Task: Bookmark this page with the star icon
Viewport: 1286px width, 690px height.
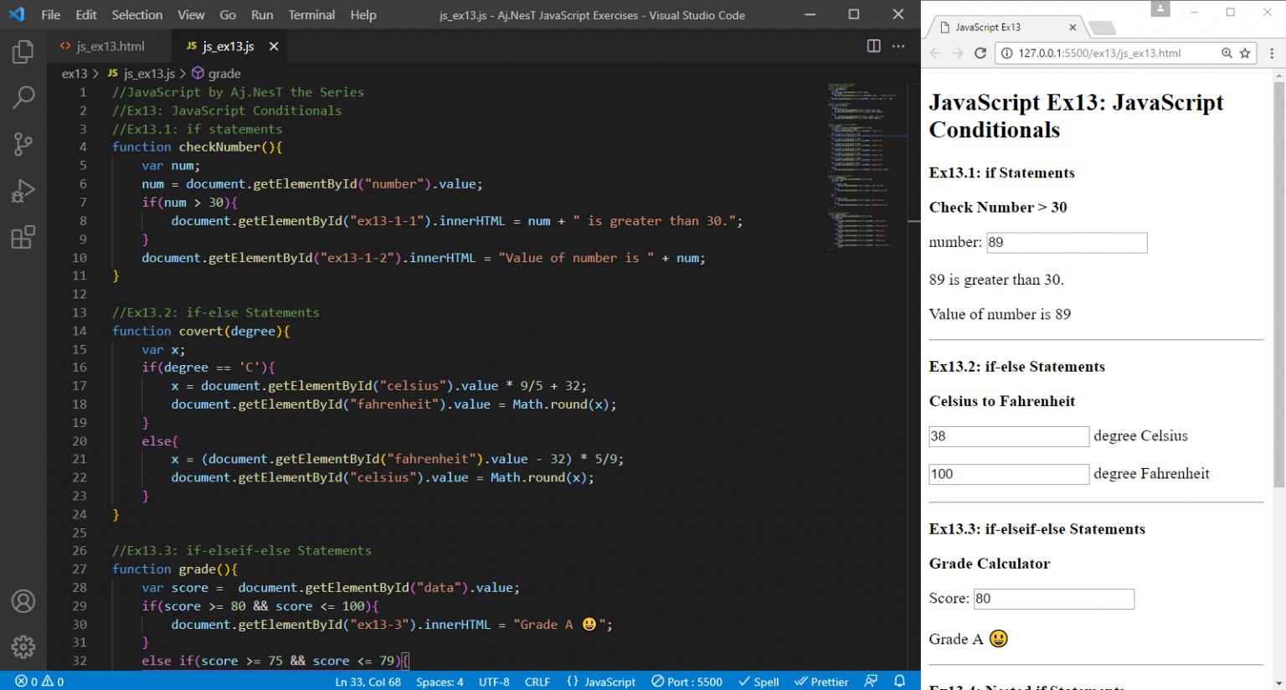Action: click(1245, 54)
